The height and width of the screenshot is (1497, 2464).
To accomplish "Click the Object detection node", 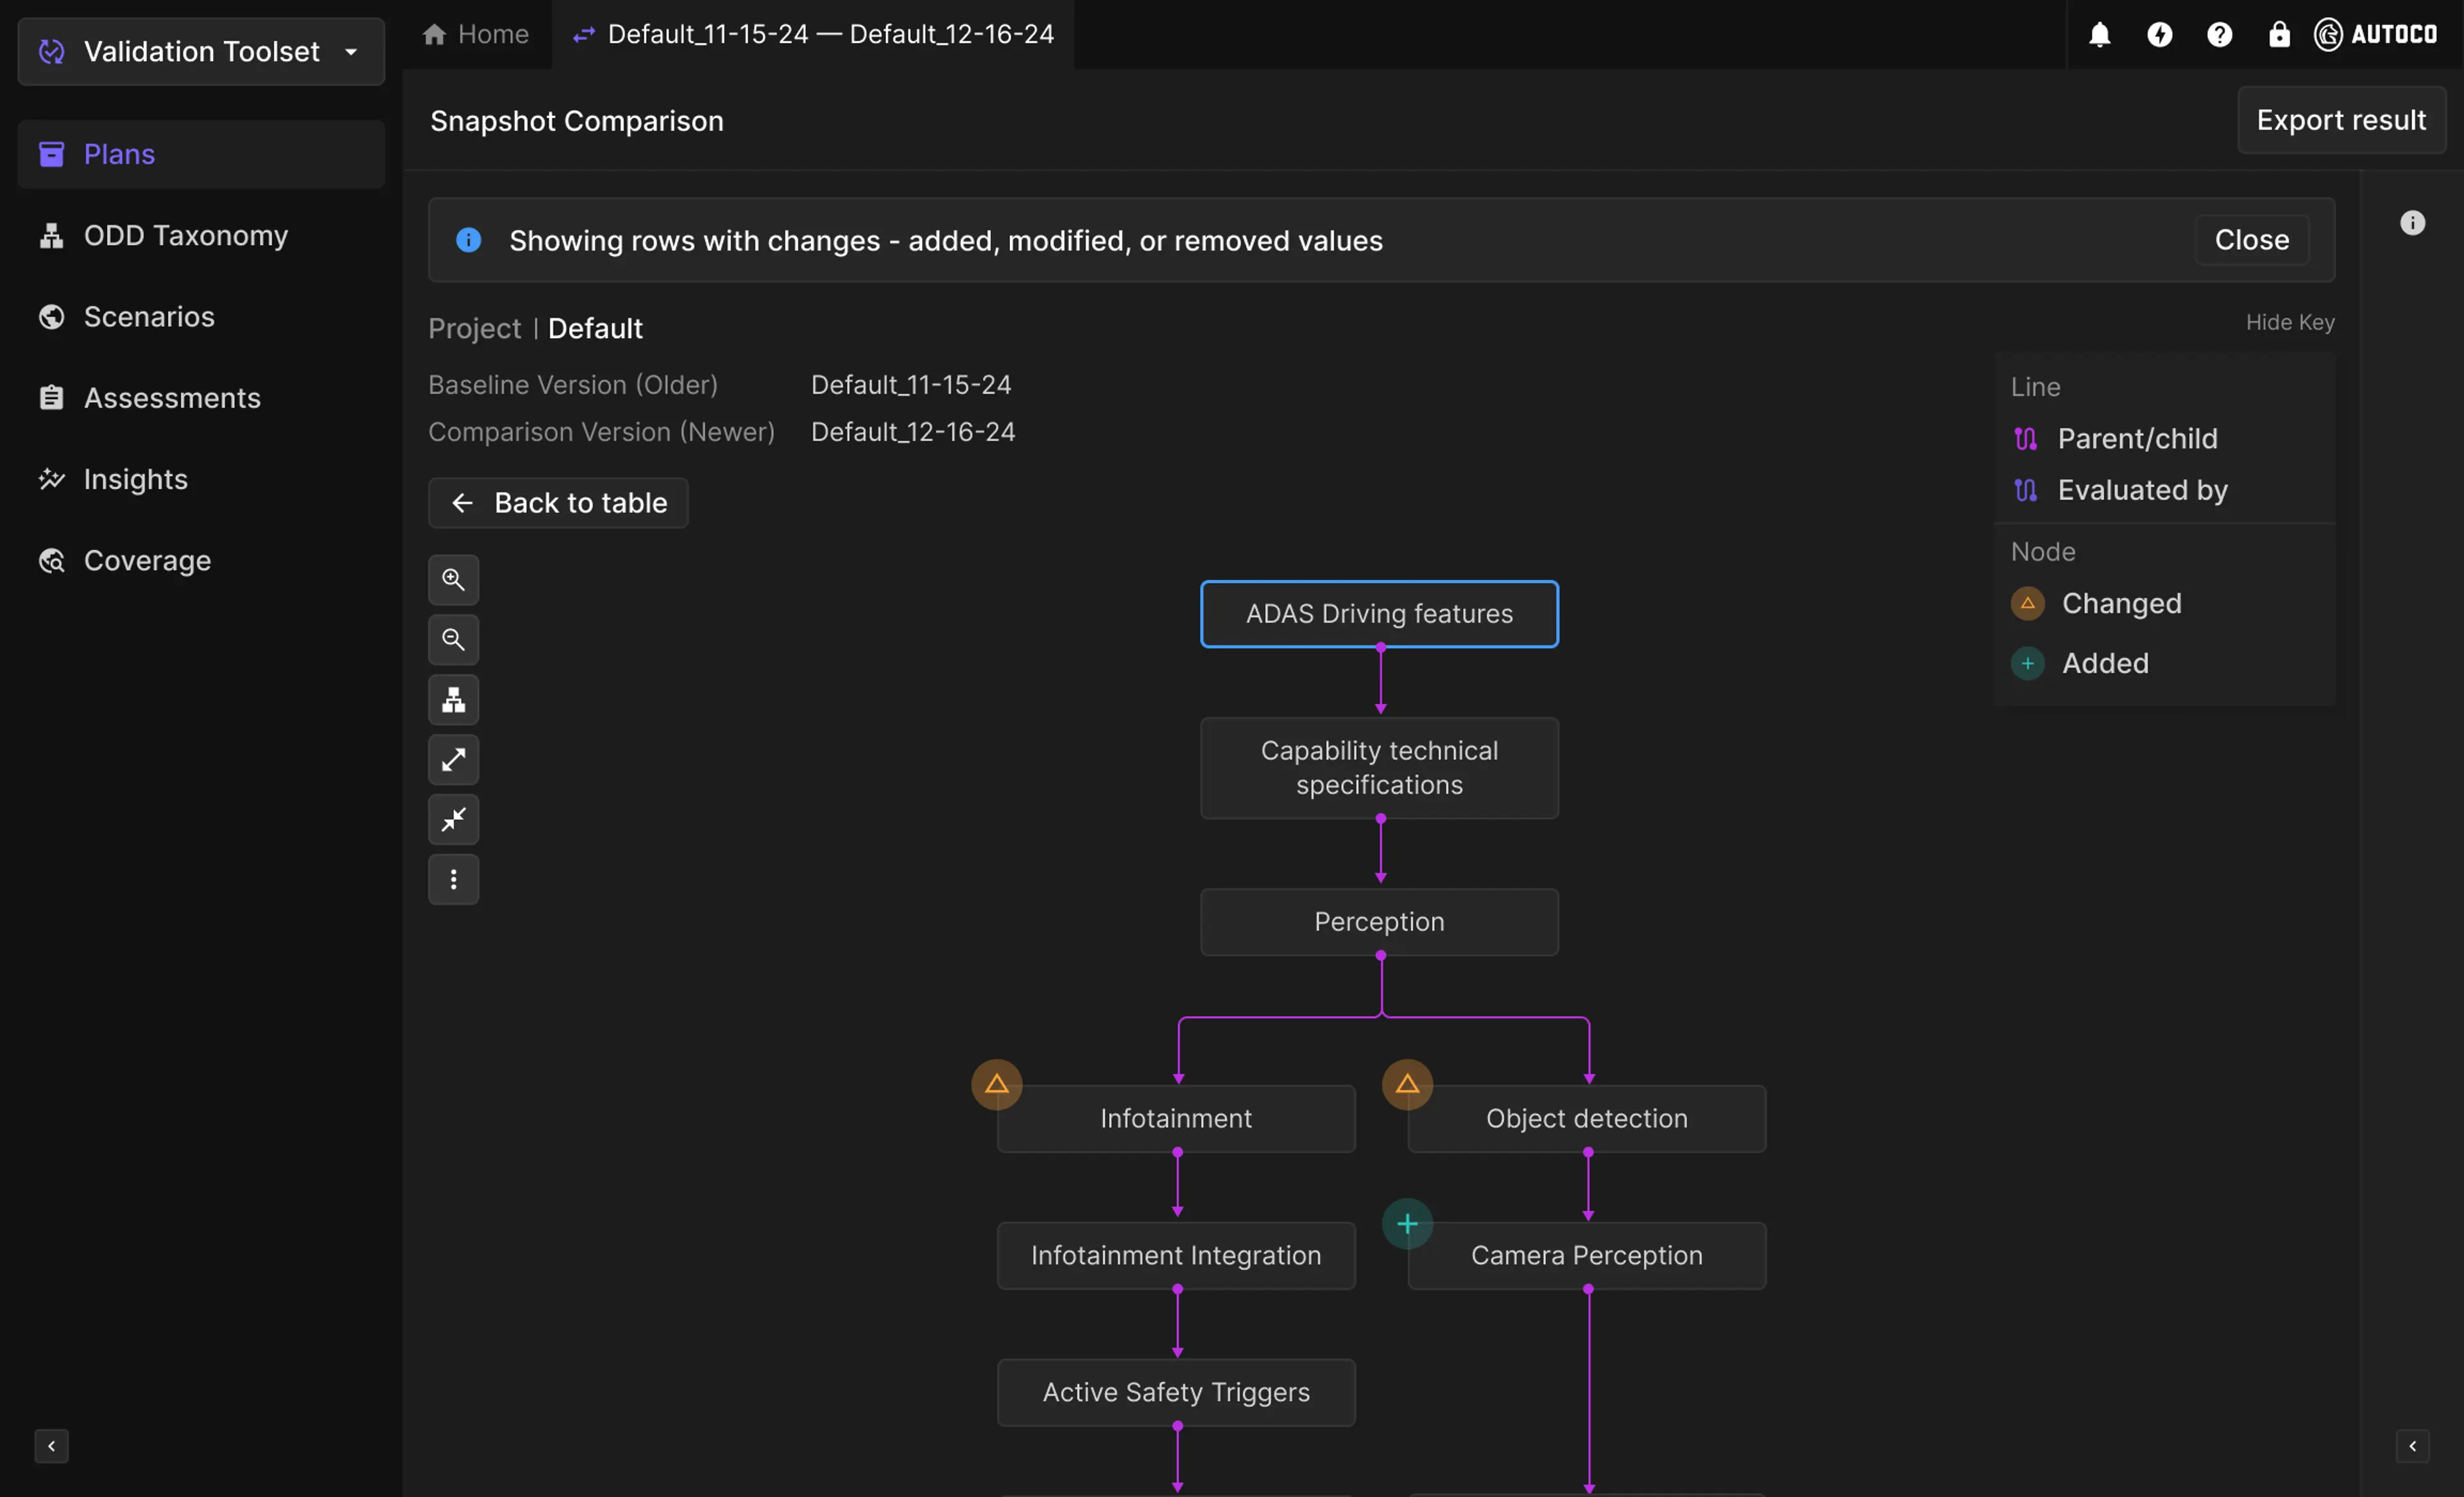I will tap(1587, 1118).
